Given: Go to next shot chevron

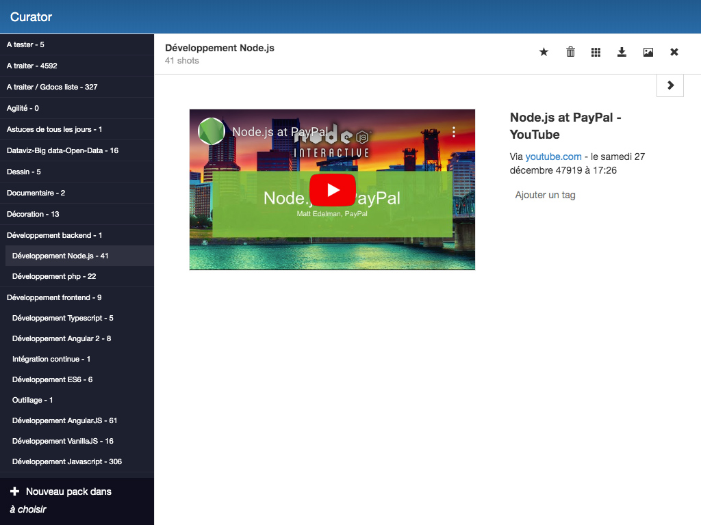Looking at the screenshot, I should tap(670, 85).
